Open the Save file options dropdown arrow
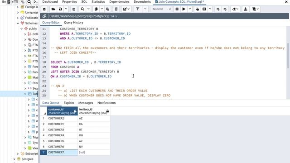This screenshot has height=163, width=290. (66, 9)
